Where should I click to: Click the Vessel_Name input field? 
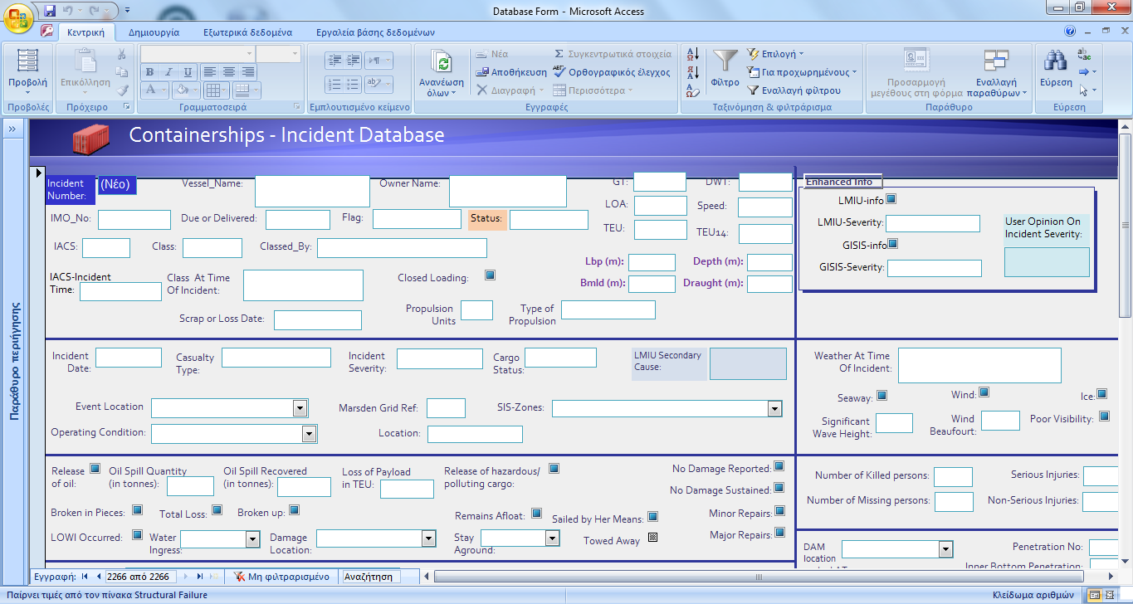312,191
